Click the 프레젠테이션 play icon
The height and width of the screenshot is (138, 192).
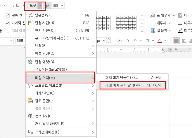pos(30,132)
